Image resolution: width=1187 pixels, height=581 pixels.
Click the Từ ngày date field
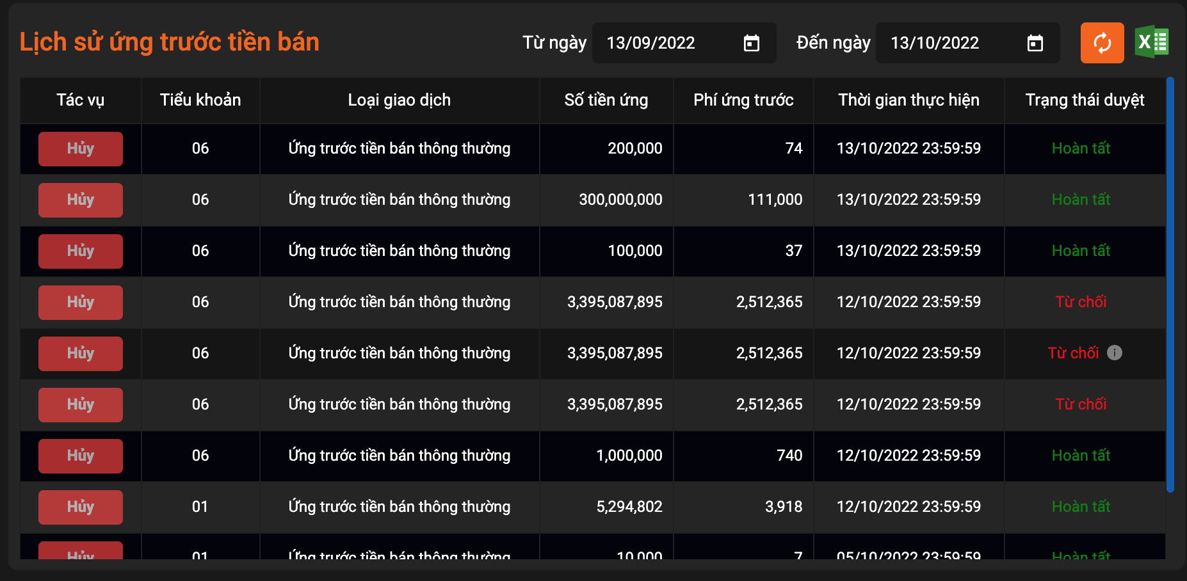pyautogui.click(x=666, y=43)
